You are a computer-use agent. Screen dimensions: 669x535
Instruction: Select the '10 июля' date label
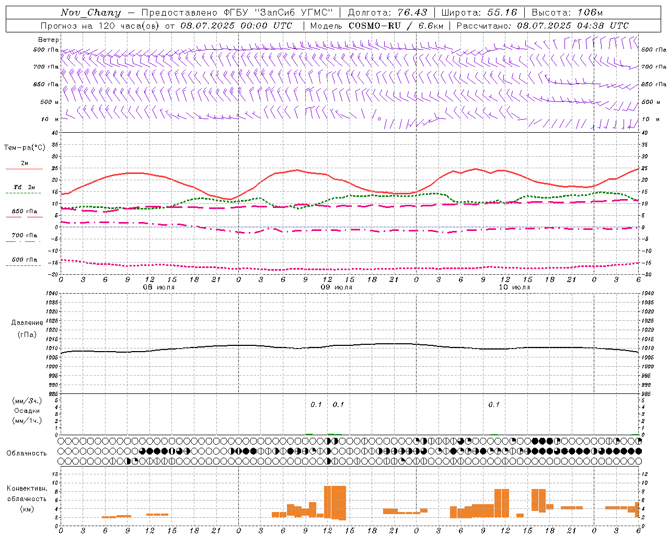coord(514,287)
